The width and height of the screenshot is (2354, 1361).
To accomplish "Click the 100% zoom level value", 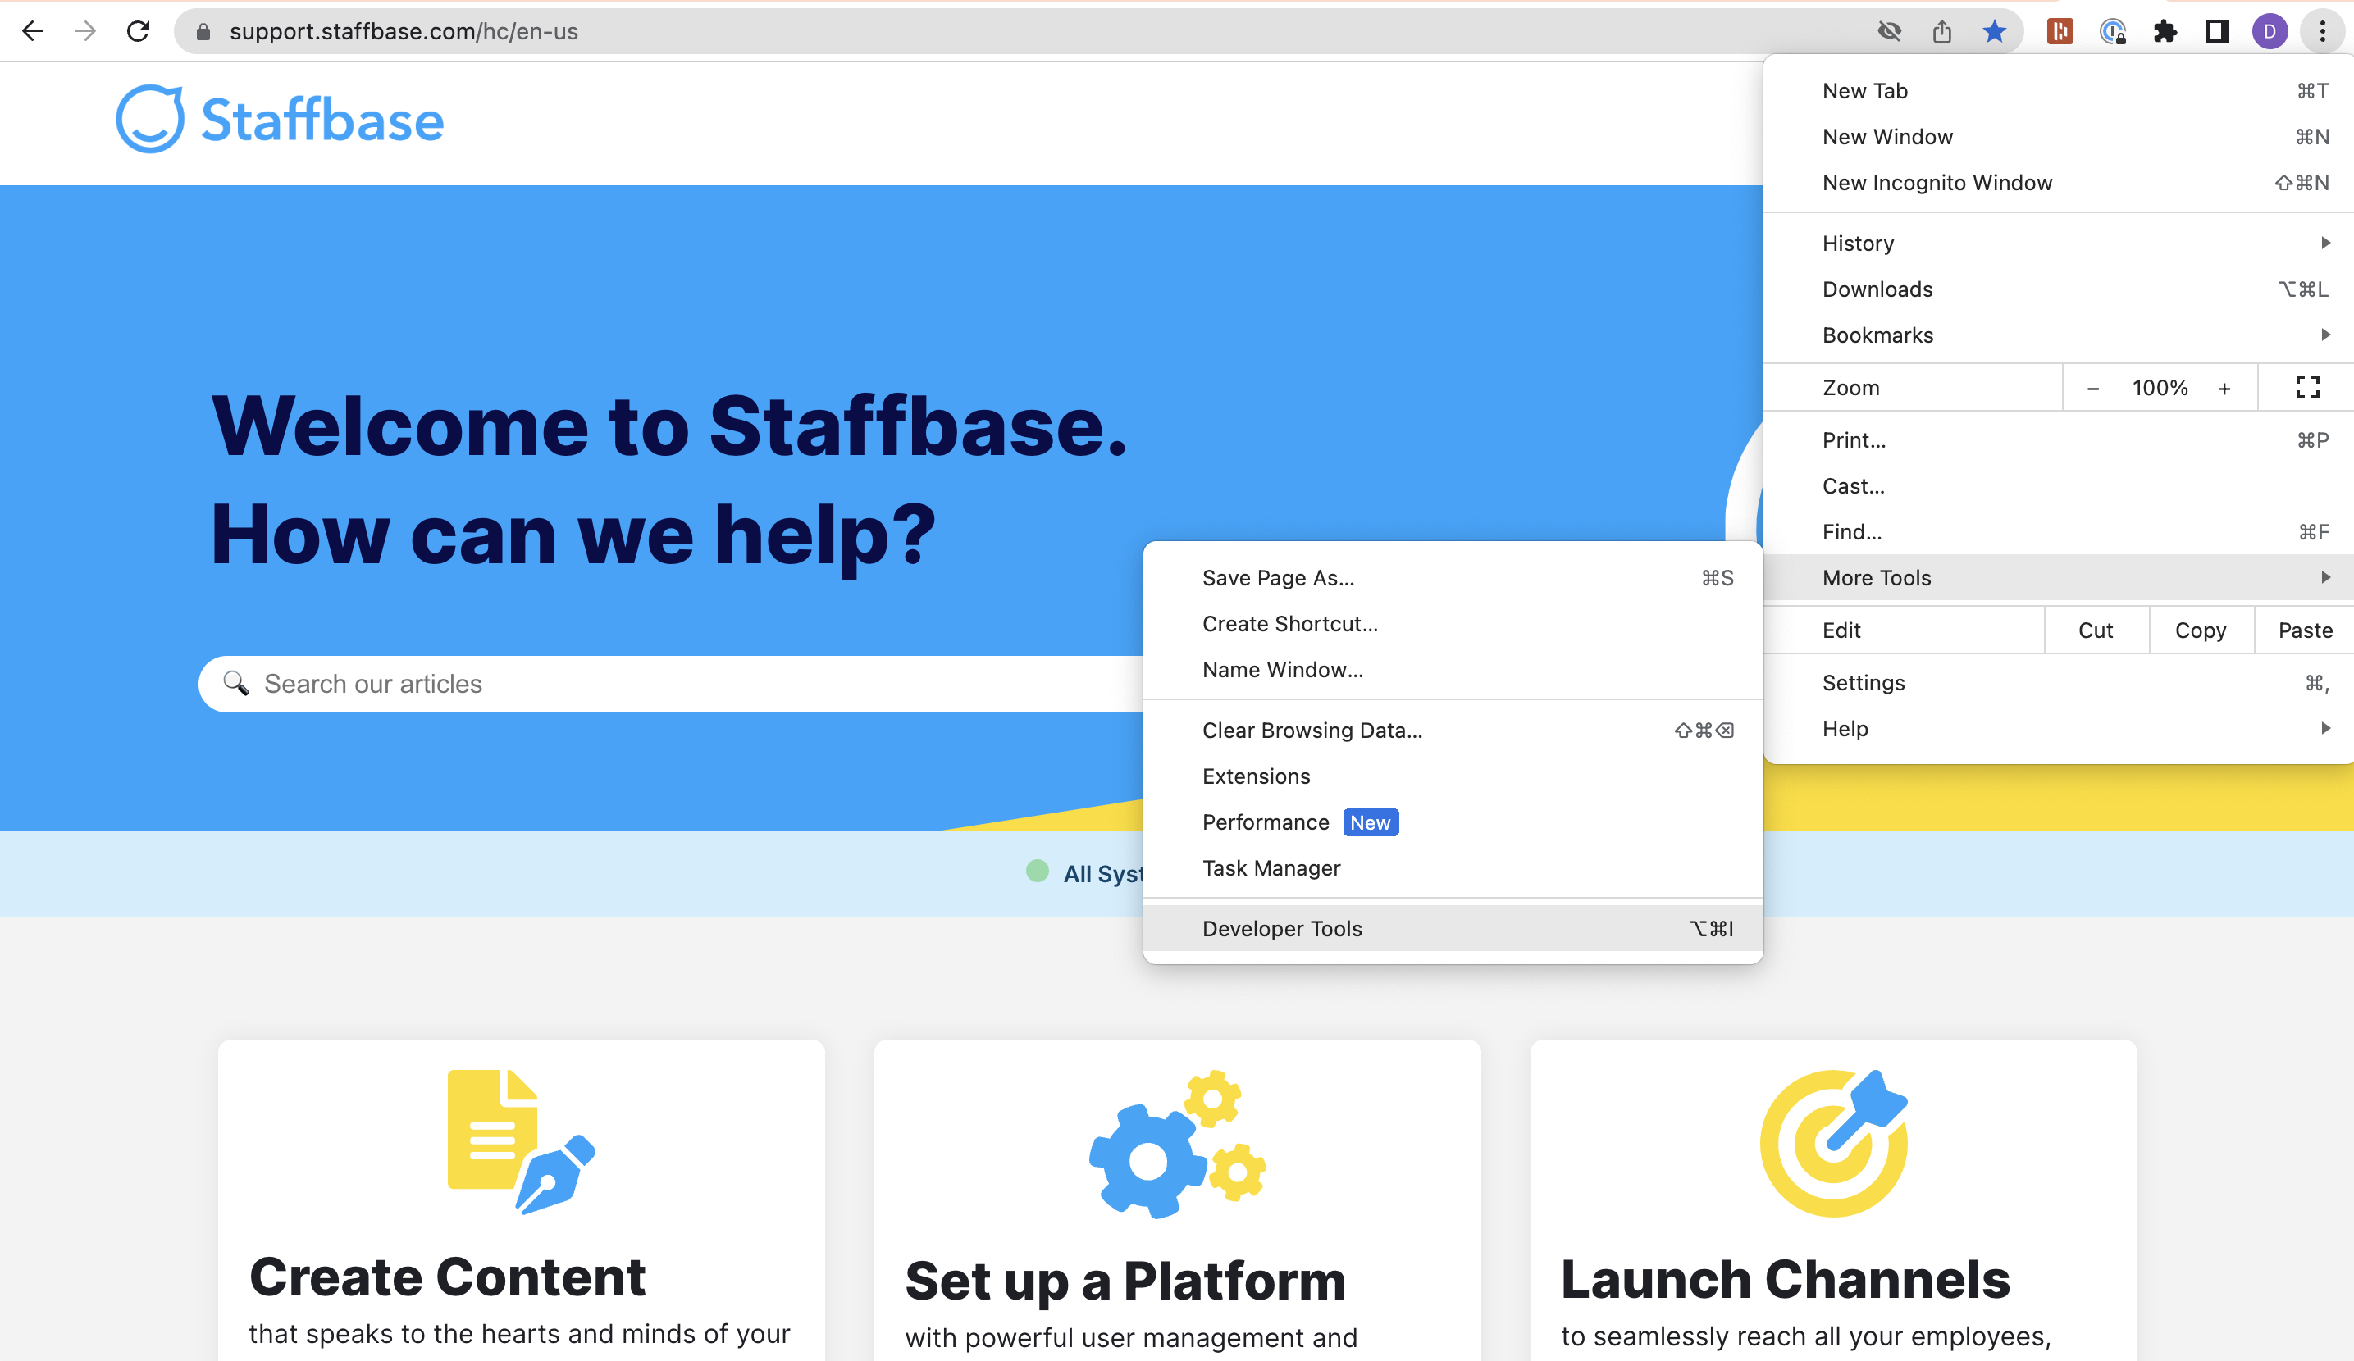I will tap(2160, 389).
